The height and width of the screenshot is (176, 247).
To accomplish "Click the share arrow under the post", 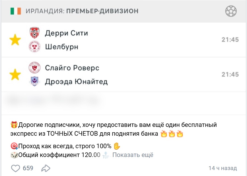I will tap(45, 168).
